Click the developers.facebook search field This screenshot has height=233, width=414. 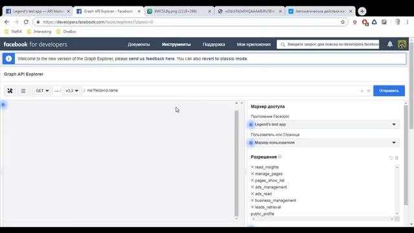point(328,45)
